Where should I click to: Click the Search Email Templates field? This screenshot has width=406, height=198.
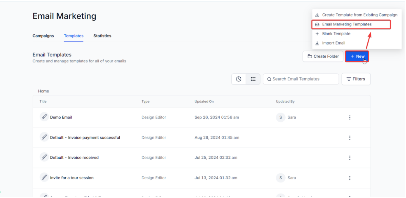tap(301, 79)
